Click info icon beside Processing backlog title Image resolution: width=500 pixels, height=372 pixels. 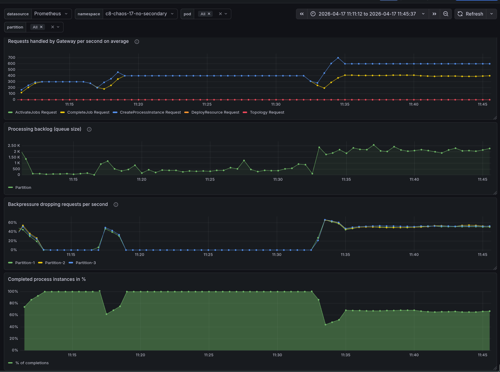point(89,129)
